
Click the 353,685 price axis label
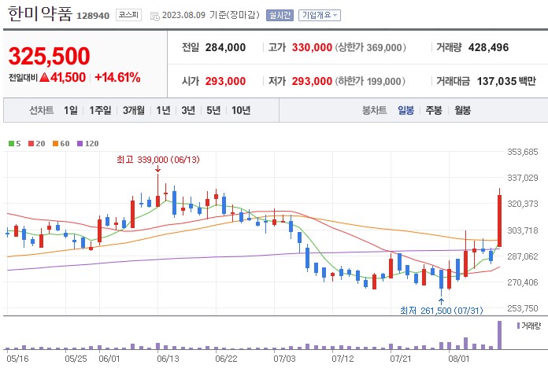coord(523,152)
